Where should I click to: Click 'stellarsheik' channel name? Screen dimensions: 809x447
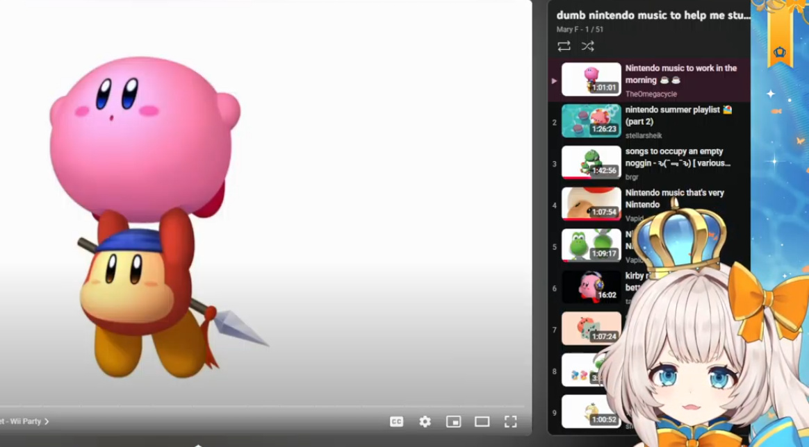pyautogui.click(x=644, y=135)
